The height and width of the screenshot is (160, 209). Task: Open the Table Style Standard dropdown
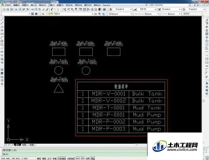179,9
